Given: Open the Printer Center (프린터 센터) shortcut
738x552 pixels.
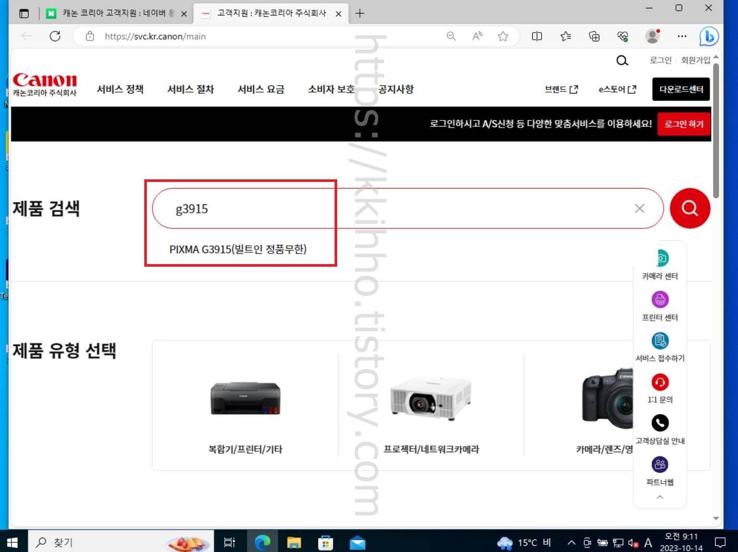Looking at the screenshot, I should (660, 306).
